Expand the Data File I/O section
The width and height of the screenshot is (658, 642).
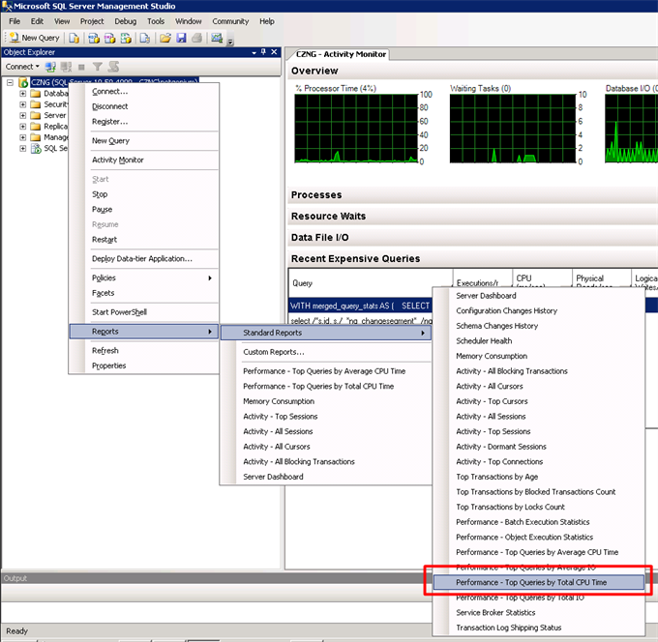coord(472,237)
